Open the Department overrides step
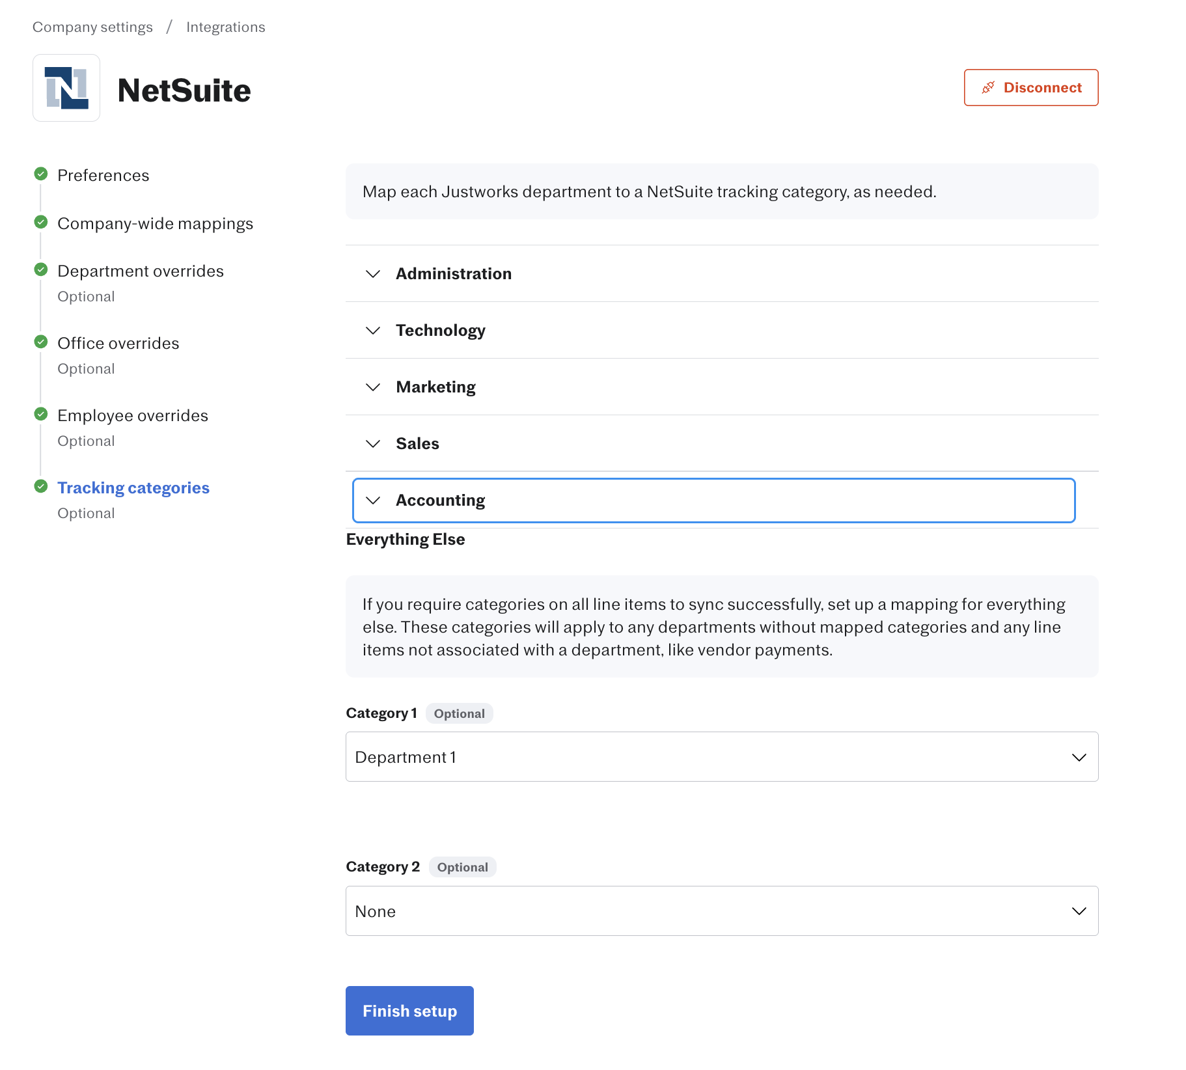 pyautogui.click(x=141, y=271)
